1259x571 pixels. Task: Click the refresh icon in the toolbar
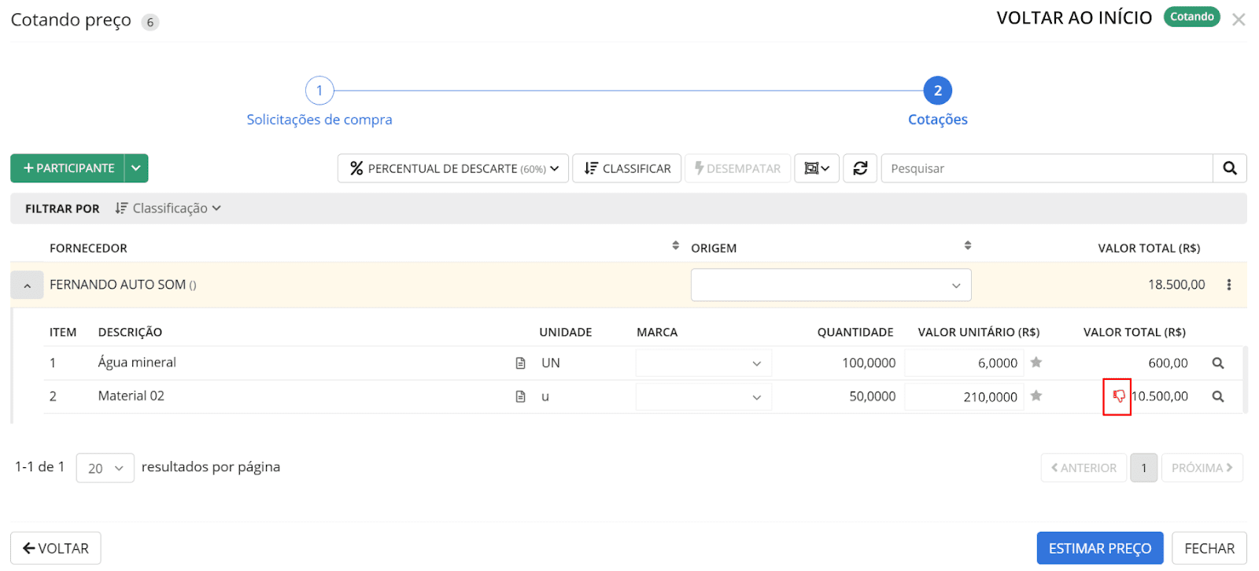860,168
